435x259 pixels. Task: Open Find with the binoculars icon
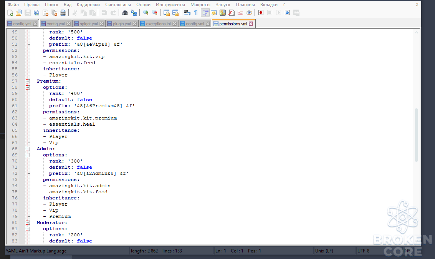[125, 13]
